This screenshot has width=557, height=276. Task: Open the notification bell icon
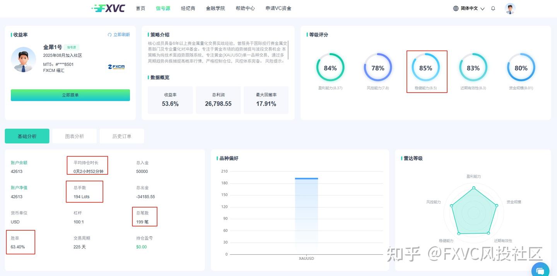click(493, 8)
